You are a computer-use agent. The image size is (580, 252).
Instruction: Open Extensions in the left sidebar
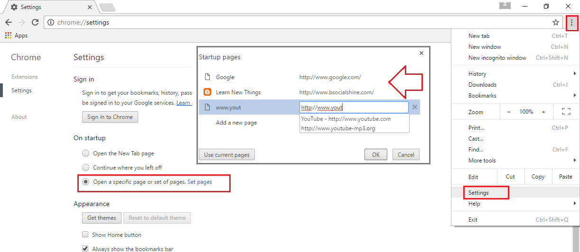(x=25, y=77)
